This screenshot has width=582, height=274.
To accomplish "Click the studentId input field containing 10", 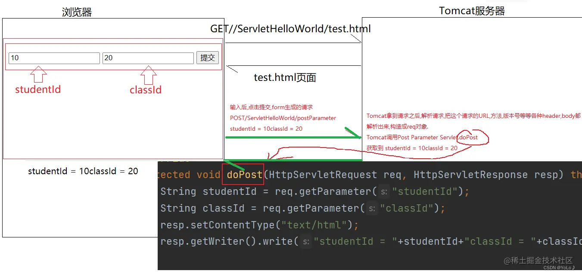I will [x=54, y=58].
